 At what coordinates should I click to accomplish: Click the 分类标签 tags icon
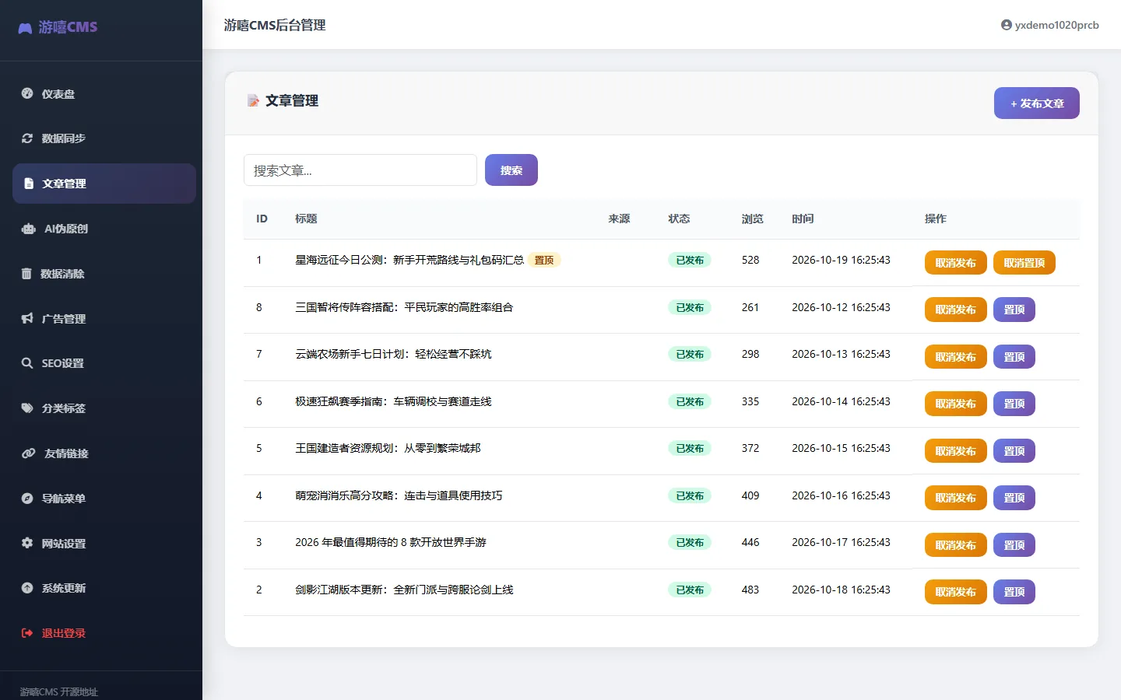tap(27, 408)
